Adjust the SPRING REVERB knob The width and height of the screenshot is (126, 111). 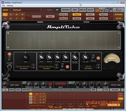pyautogui.click(x=75, y=57)
